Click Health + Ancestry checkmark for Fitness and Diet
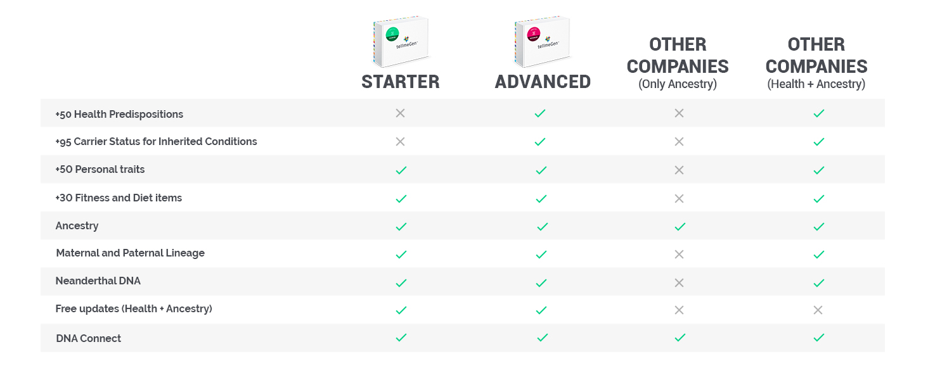Screen dimensions: 928x380 click(x=818, y=198)
